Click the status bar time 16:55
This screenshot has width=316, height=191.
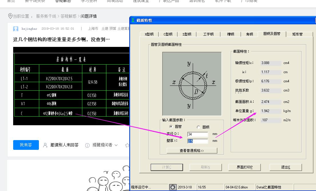[x=202, y=187]
